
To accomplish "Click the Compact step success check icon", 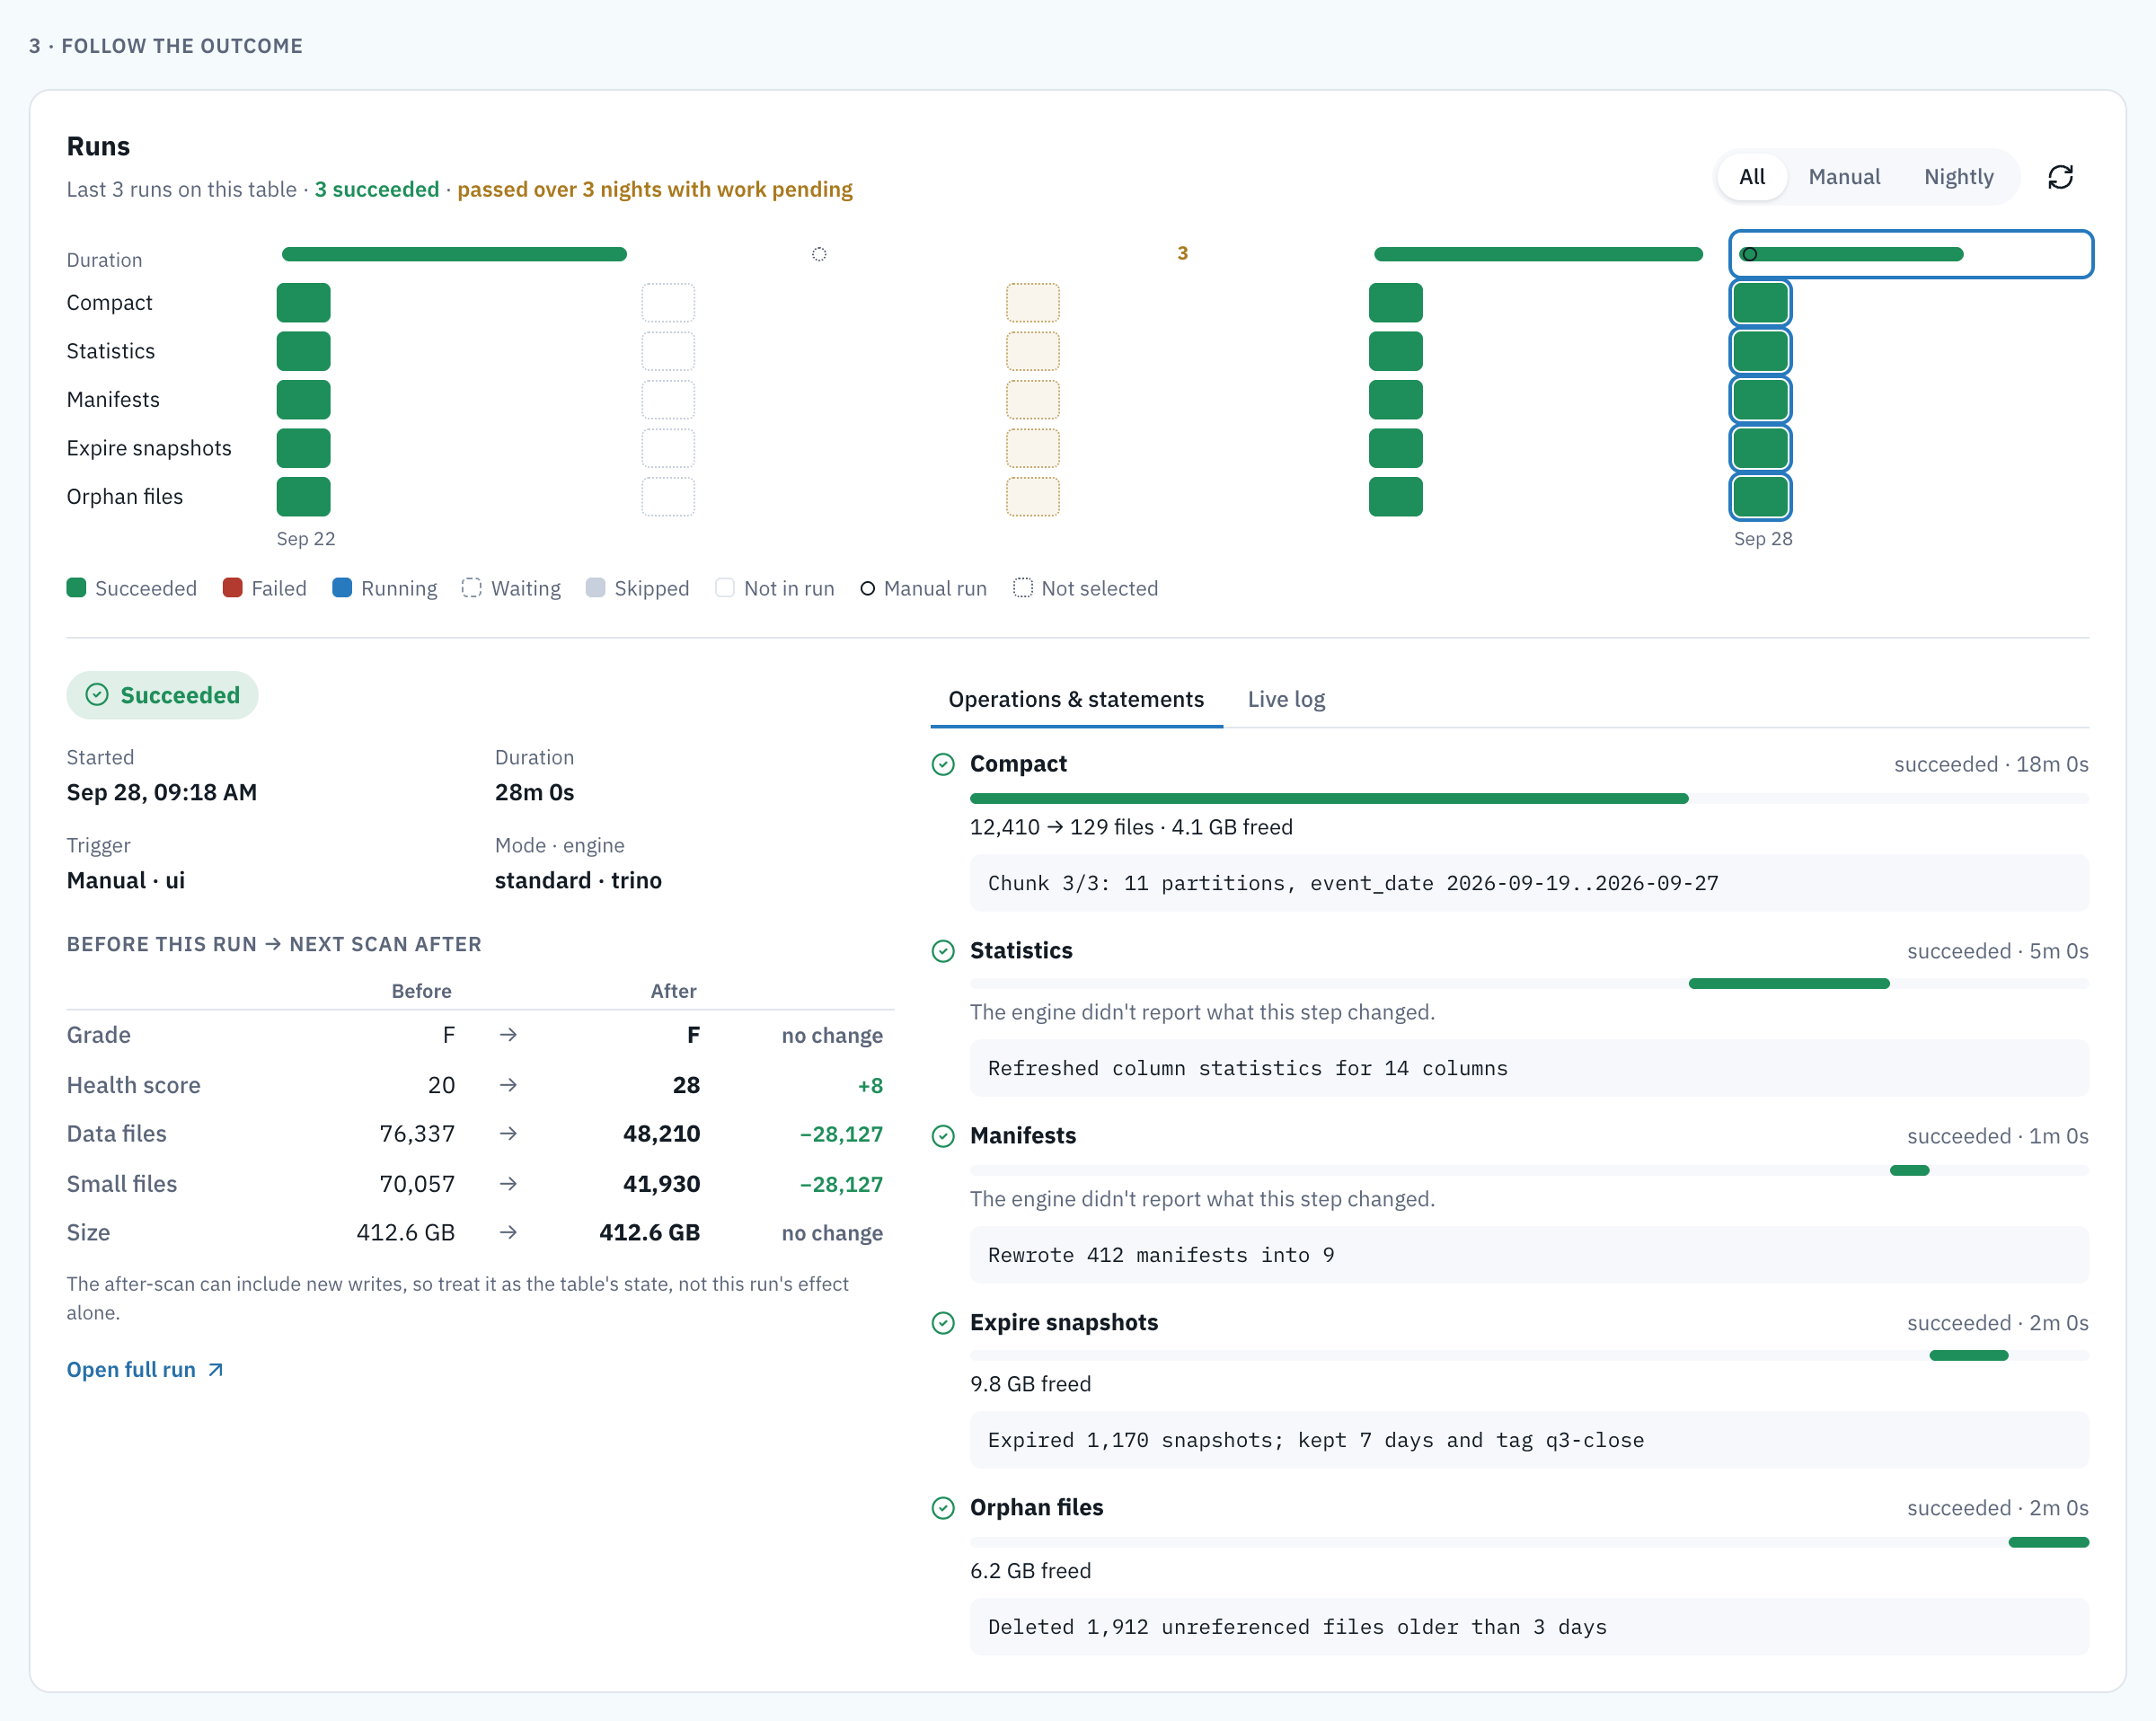I will click(x=942, y=764).
